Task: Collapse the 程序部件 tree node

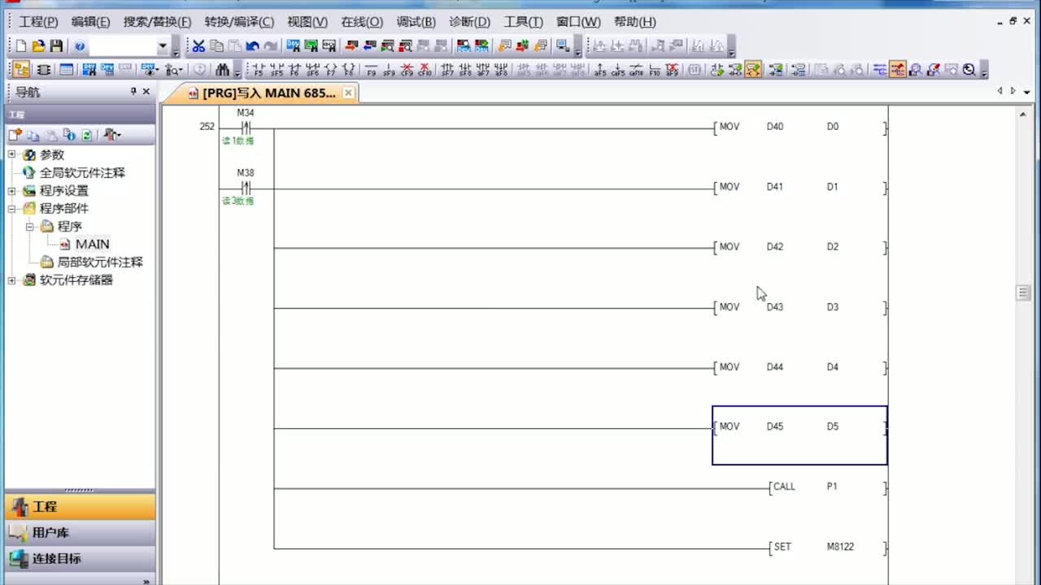Action: click(12, 209)
